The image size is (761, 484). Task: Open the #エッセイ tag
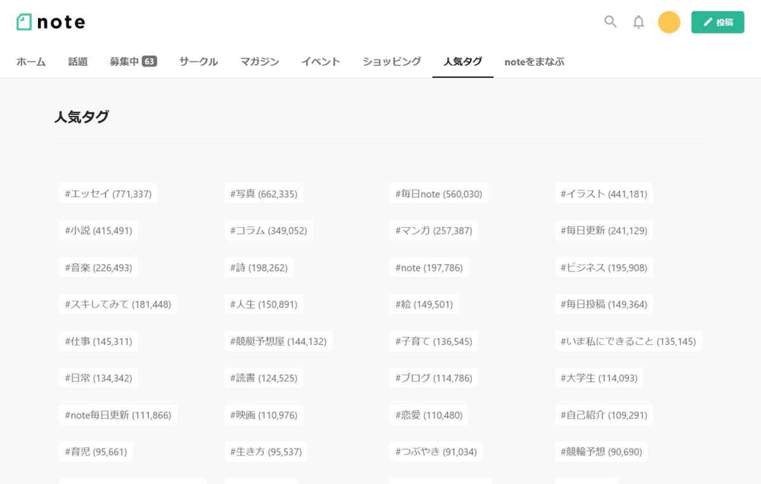[108, 193]
